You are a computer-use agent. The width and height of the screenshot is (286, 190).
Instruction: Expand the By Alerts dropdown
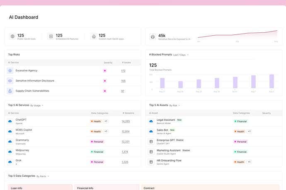pyautogui.click(x=43, y=176)
